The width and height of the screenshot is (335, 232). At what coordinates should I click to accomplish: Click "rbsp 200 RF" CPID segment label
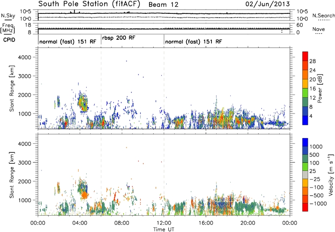[x=119, y=38]
